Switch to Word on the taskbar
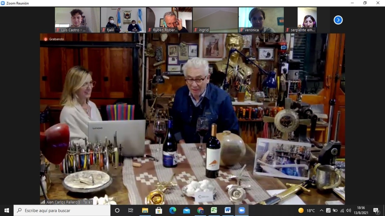The image size is (385, 216). 228,210
